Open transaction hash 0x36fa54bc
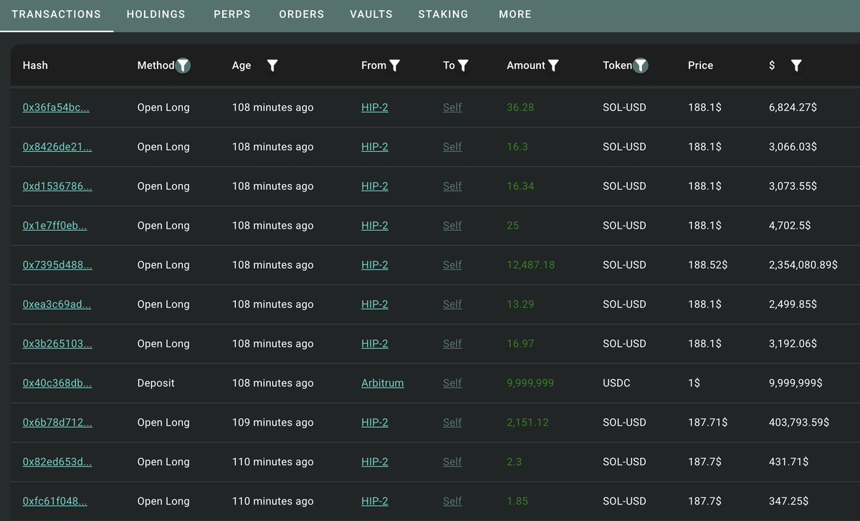The height and width of the screenshot is (521, 860). [x=56, y=107]
